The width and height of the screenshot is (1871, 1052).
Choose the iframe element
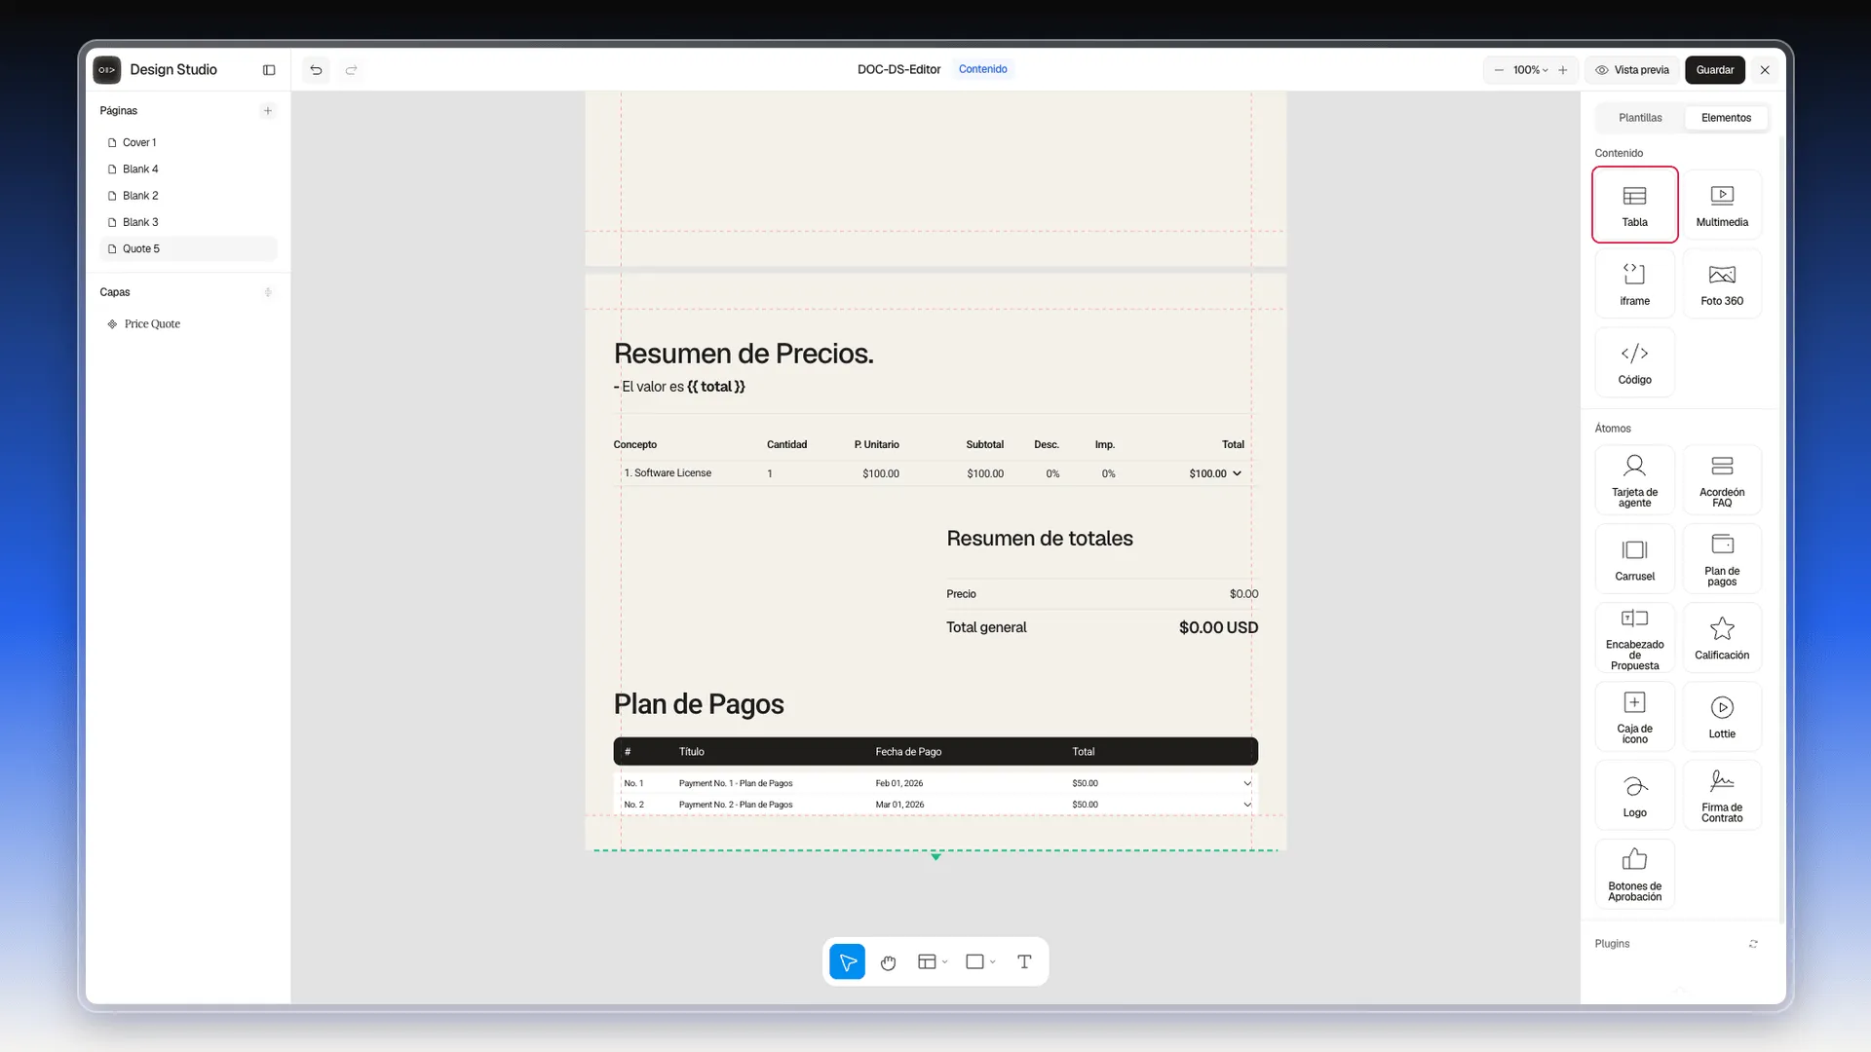coord(1634,283)
